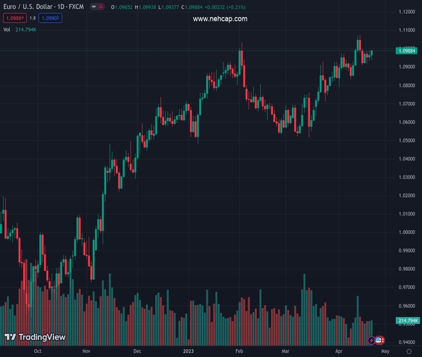Viewport: 422px width, 357px height.
Task: Click the Feb label on time axis
Action: coord(239,352)
